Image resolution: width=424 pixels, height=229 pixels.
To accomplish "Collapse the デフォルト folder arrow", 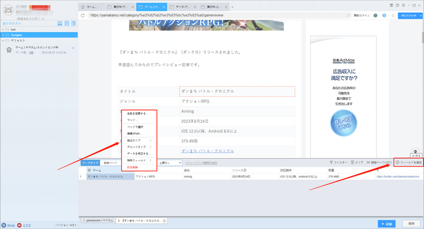I will (3, 41).
